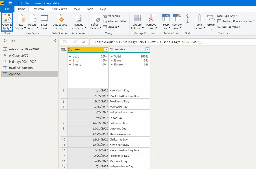The width and height of the screenshot is (256, 169).
Task: Switch to Home tab
Action: (21, 9)
